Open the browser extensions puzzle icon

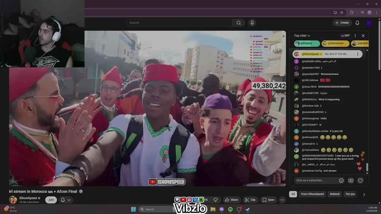352,12
